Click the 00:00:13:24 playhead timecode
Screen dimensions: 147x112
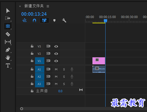click(x=34, y=14)
